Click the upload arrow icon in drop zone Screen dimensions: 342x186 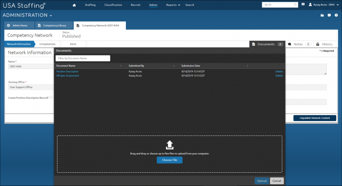(x=170, y=145)
